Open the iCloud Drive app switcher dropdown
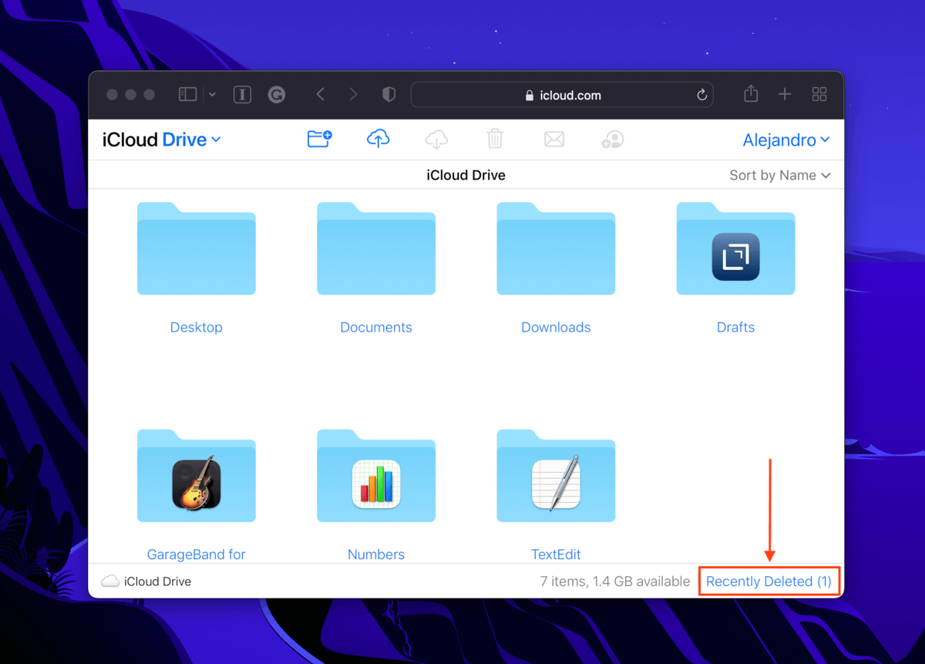925x664 pixels. click(x=162, y=140)
